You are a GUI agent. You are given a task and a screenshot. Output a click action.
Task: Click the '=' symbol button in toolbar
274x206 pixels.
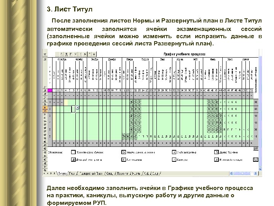(x=94, y=54)
